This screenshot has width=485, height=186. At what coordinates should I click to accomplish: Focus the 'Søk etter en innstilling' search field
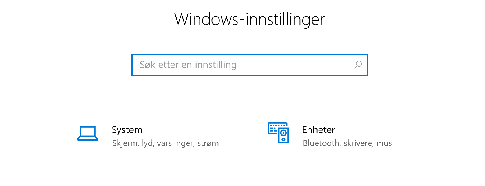242,65
